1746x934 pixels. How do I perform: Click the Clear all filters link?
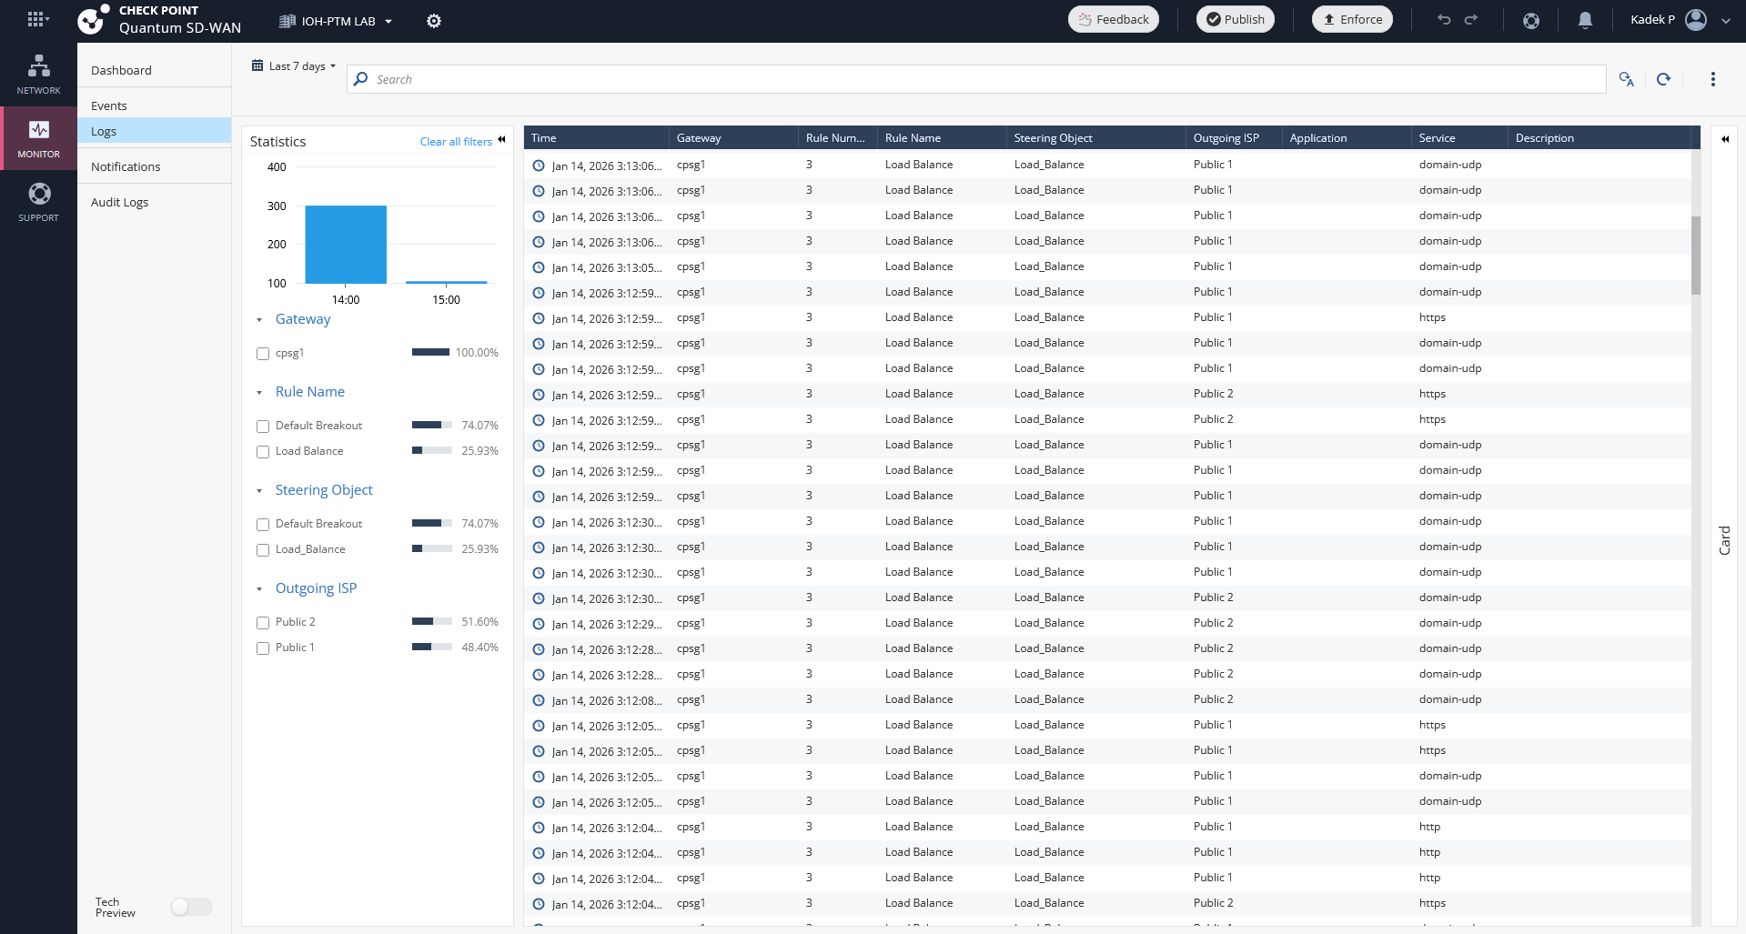455,142
